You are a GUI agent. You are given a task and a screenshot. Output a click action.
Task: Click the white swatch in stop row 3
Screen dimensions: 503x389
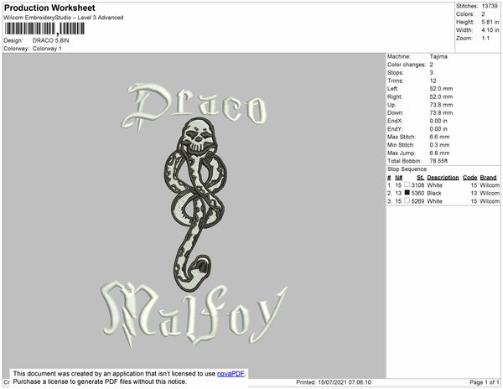coord(407,200)
